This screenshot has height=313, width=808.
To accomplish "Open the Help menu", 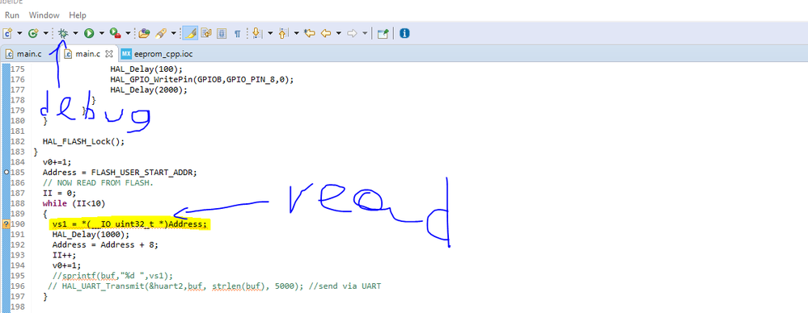I will [x=78, y=15].
